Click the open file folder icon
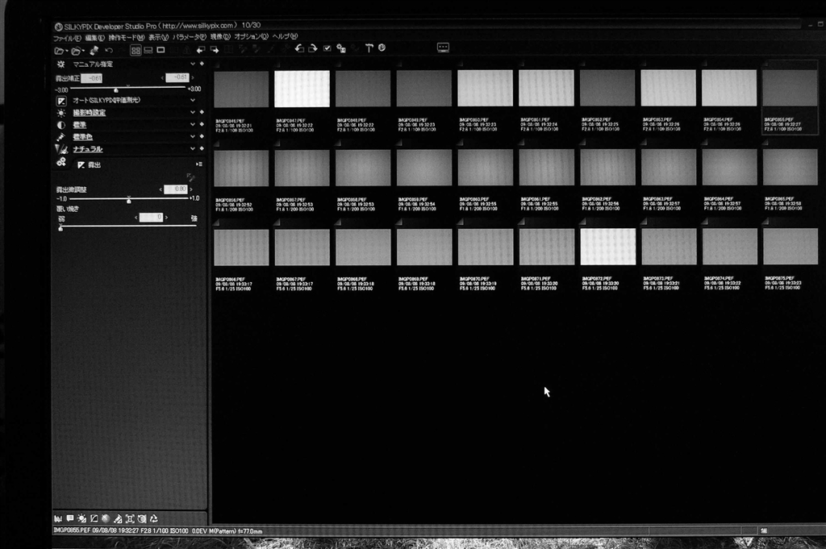The width and height of the screenshot is (826, 549). (x=60, y=51)
